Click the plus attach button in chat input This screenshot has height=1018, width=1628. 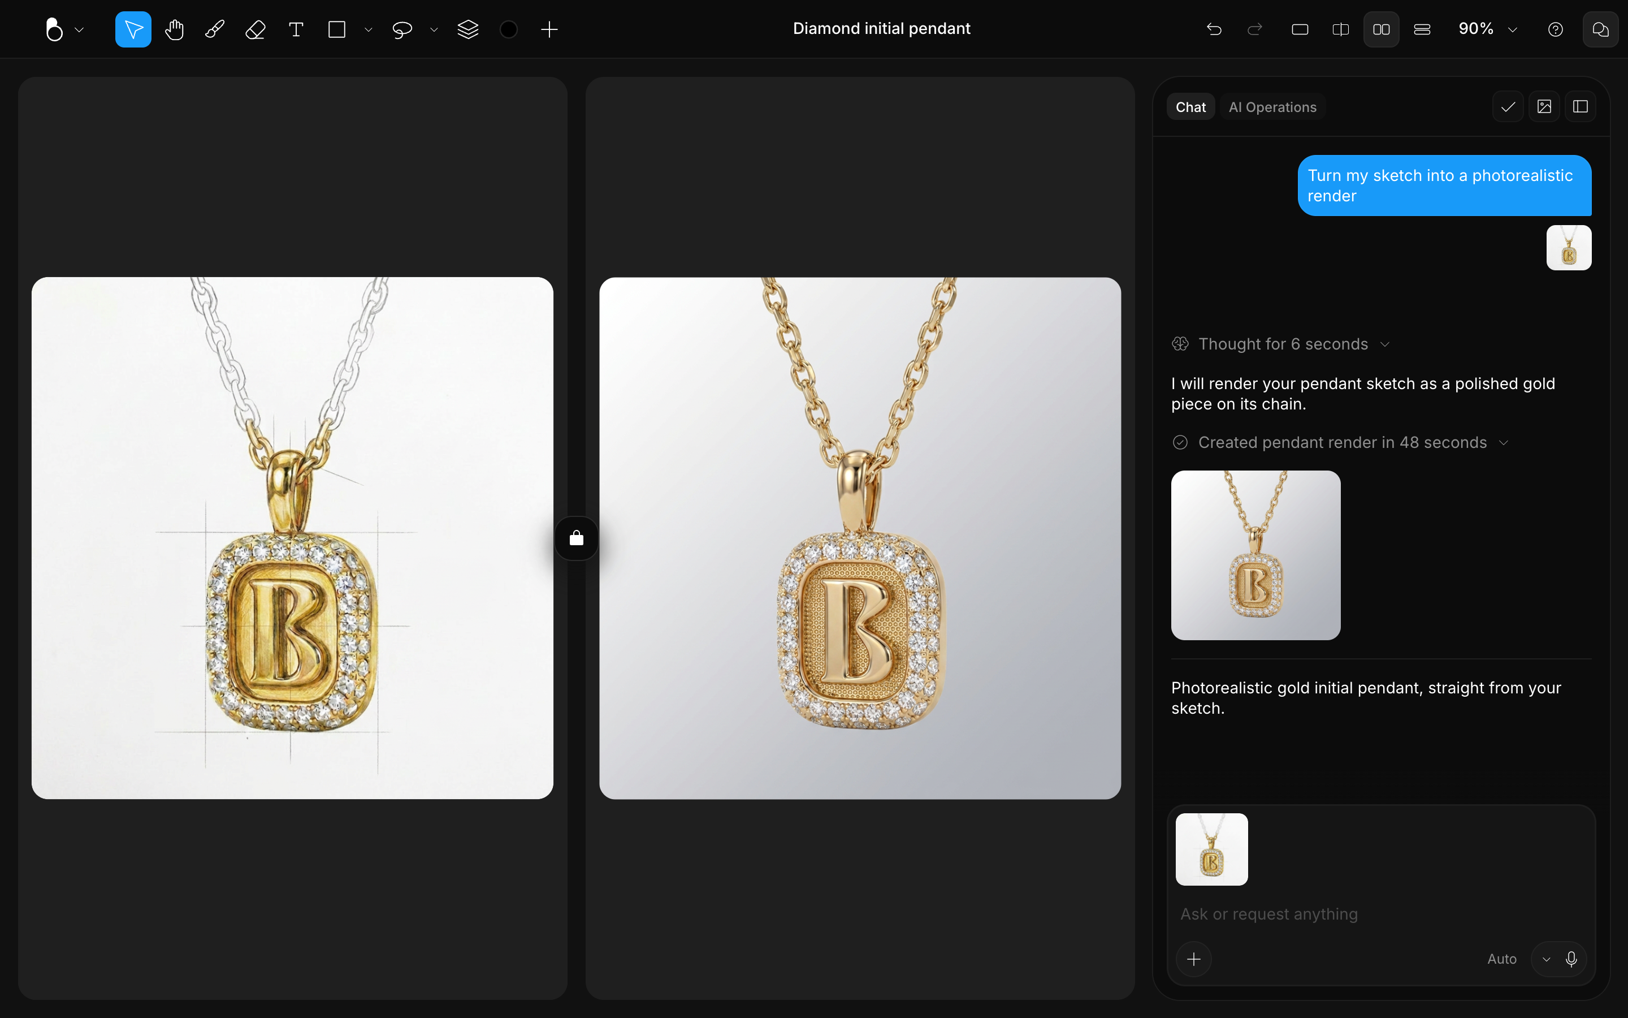(x=1194, y=959)
